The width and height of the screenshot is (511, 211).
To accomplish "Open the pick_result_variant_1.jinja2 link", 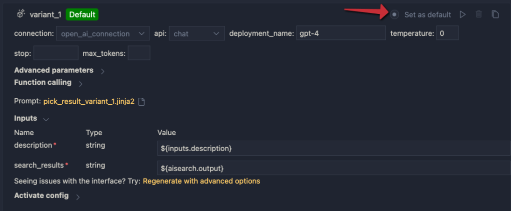I will click(x=89, y=101).
